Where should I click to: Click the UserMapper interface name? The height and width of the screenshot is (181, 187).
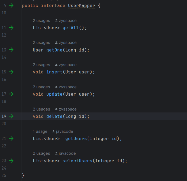point(82,6)
